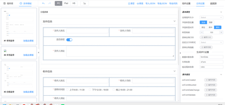Click 编写代码 for onFormValidate
This screenshot has width=225, height=105.
(x=210, y=95)
